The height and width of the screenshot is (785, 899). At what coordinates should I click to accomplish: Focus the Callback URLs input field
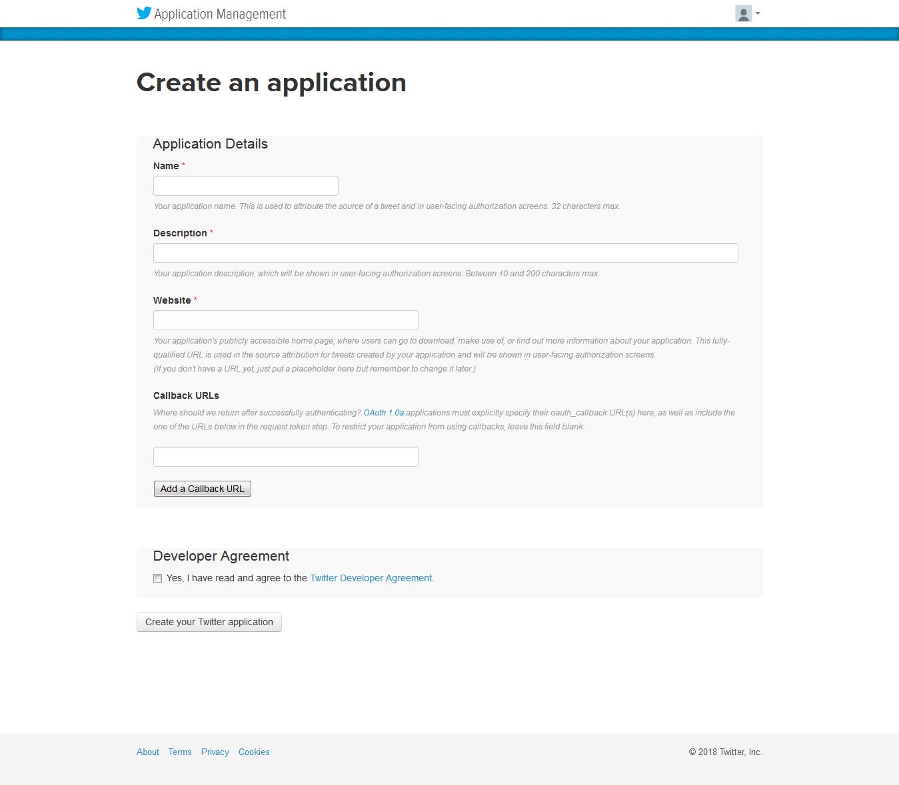[x=286, y=457]
